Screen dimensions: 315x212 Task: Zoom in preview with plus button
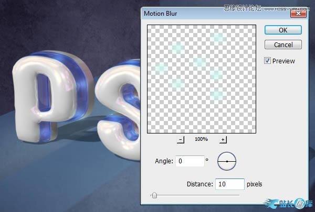click(x=223, y=139)
